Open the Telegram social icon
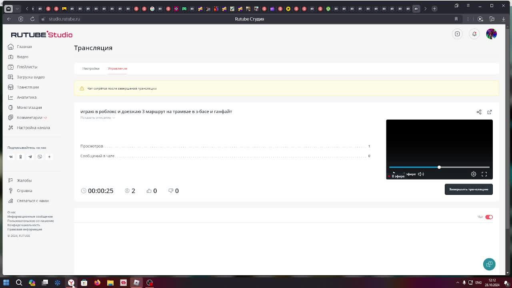 pos(30,157)
